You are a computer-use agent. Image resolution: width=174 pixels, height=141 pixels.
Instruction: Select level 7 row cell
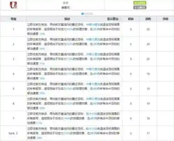click(13, 118)
